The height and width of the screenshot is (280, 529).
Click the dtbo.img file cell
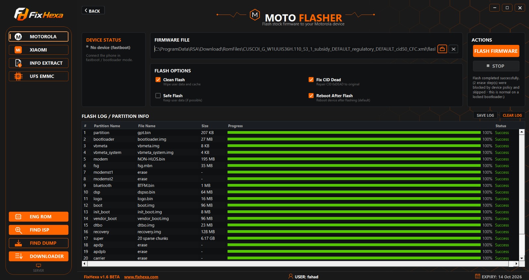click(x=146, y=225)
